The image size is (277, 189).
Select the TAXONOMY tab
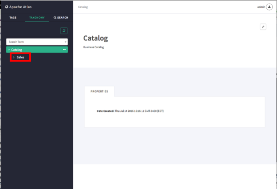pyautogui.click(x=37, y=17)
